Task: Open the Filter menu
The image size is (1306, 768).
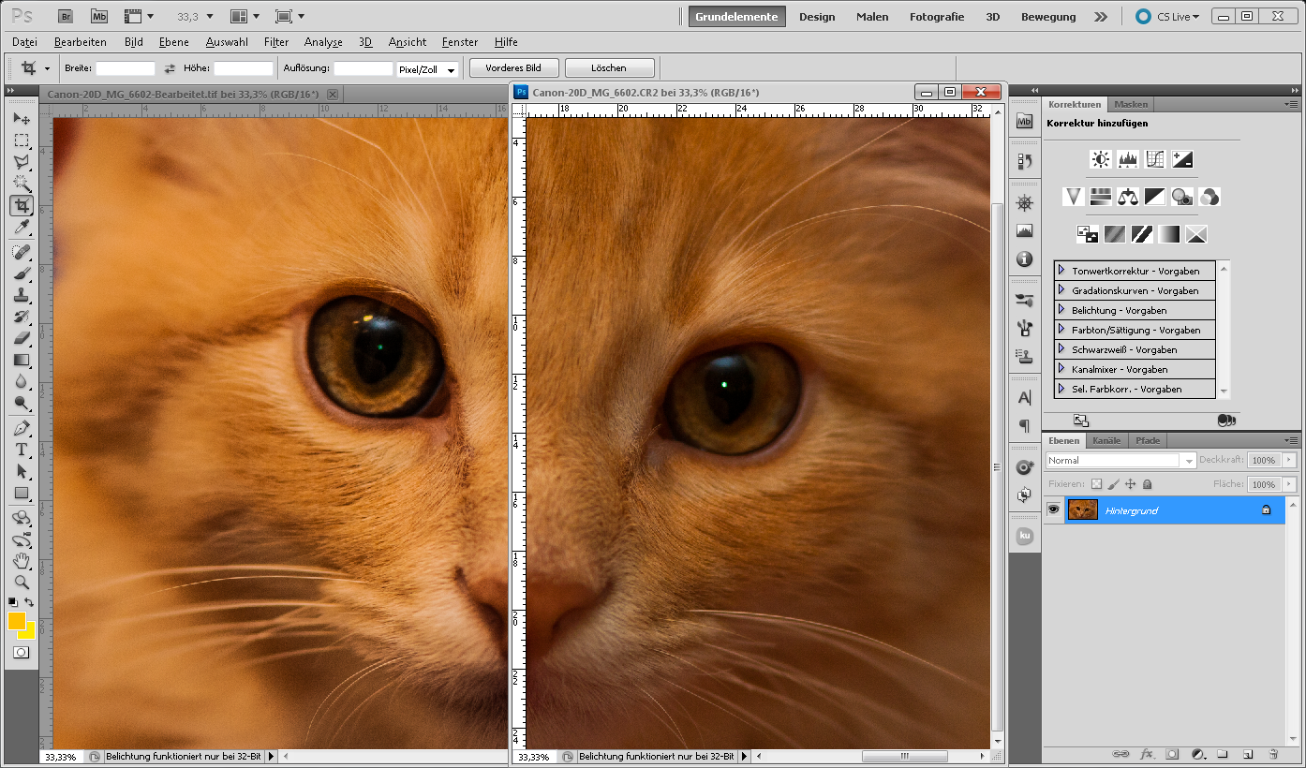Action: [275, 42]
